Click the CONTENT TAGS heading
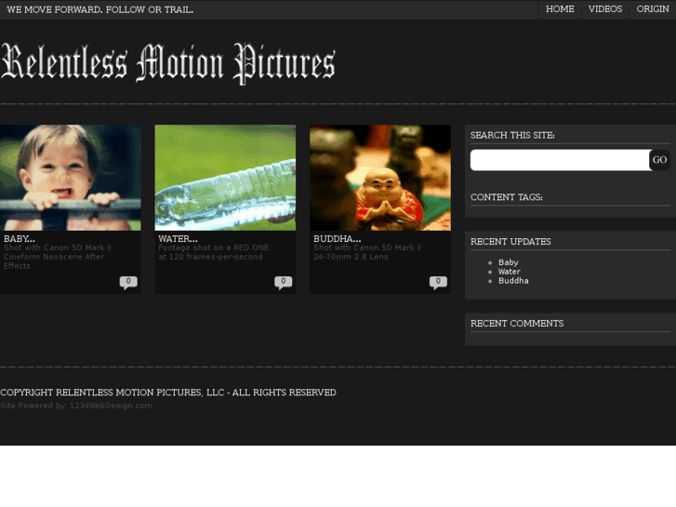This screenshot has width=676, height=507. 507,197
